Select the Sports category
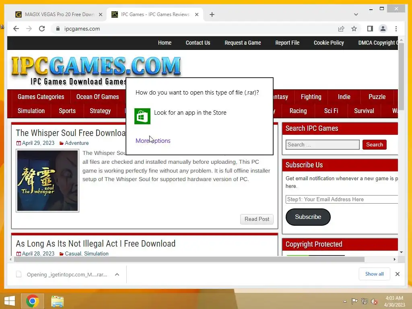This screenshot has width=412, height=309. pos(67,111)
